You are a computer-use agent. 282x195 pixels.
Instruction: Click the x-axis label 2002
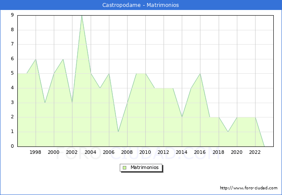click(x=72, y=152)
